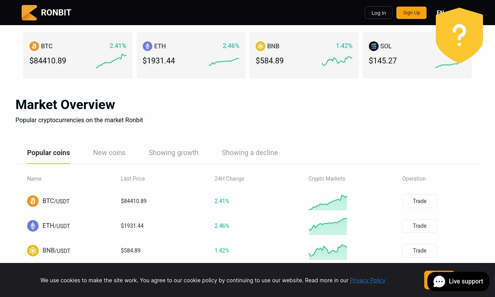Click the Ronbit logo icon
Viewport: 495px width, 297px height.
click(x=29, y=13)
